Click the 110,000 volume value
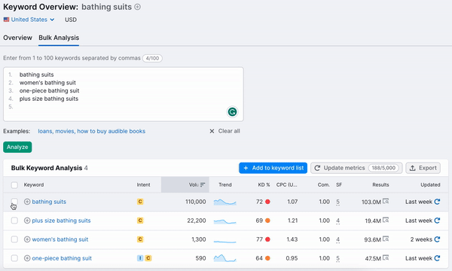 tap(195, 202)
